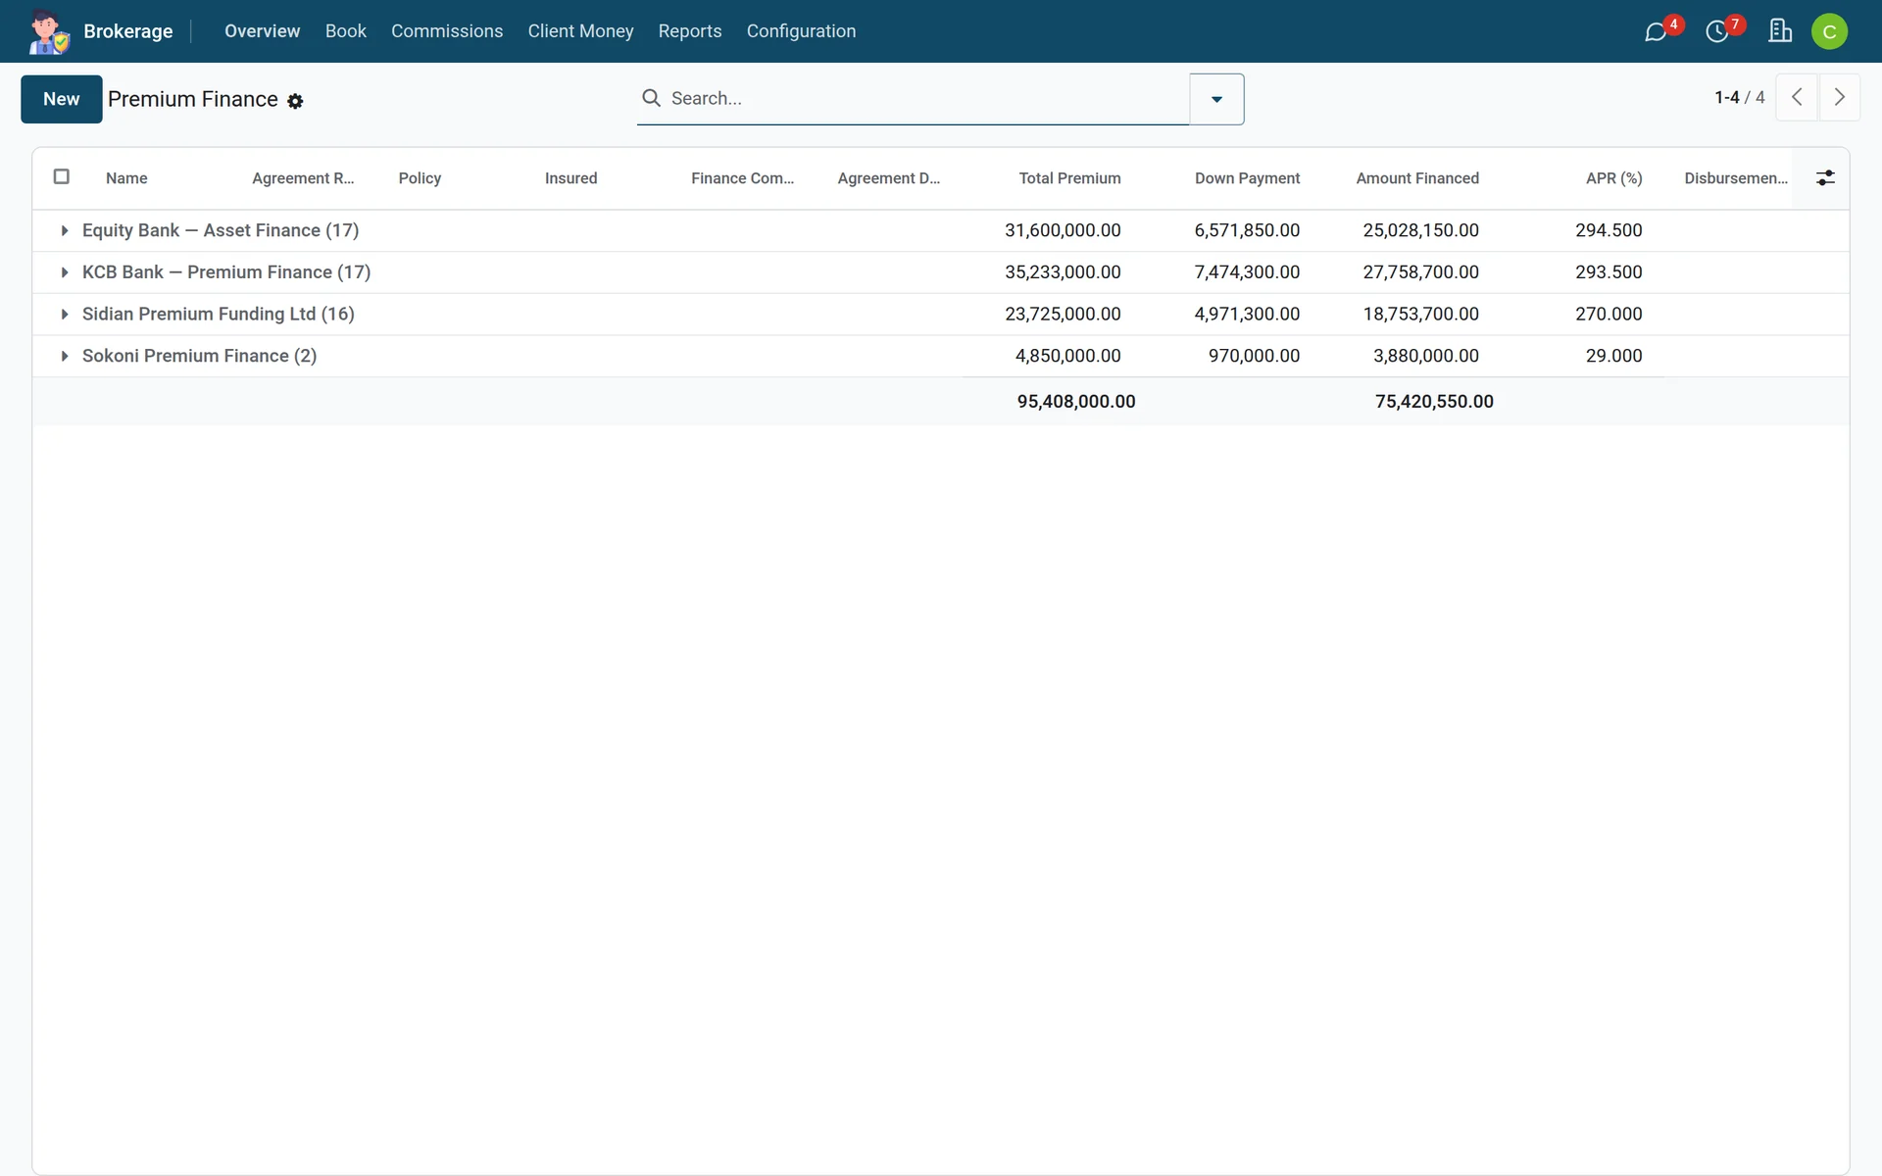The width and height of the screenshot is (1882, 1176).
Task: Sort by the Agreement R... column header
Action: point(303,178)
